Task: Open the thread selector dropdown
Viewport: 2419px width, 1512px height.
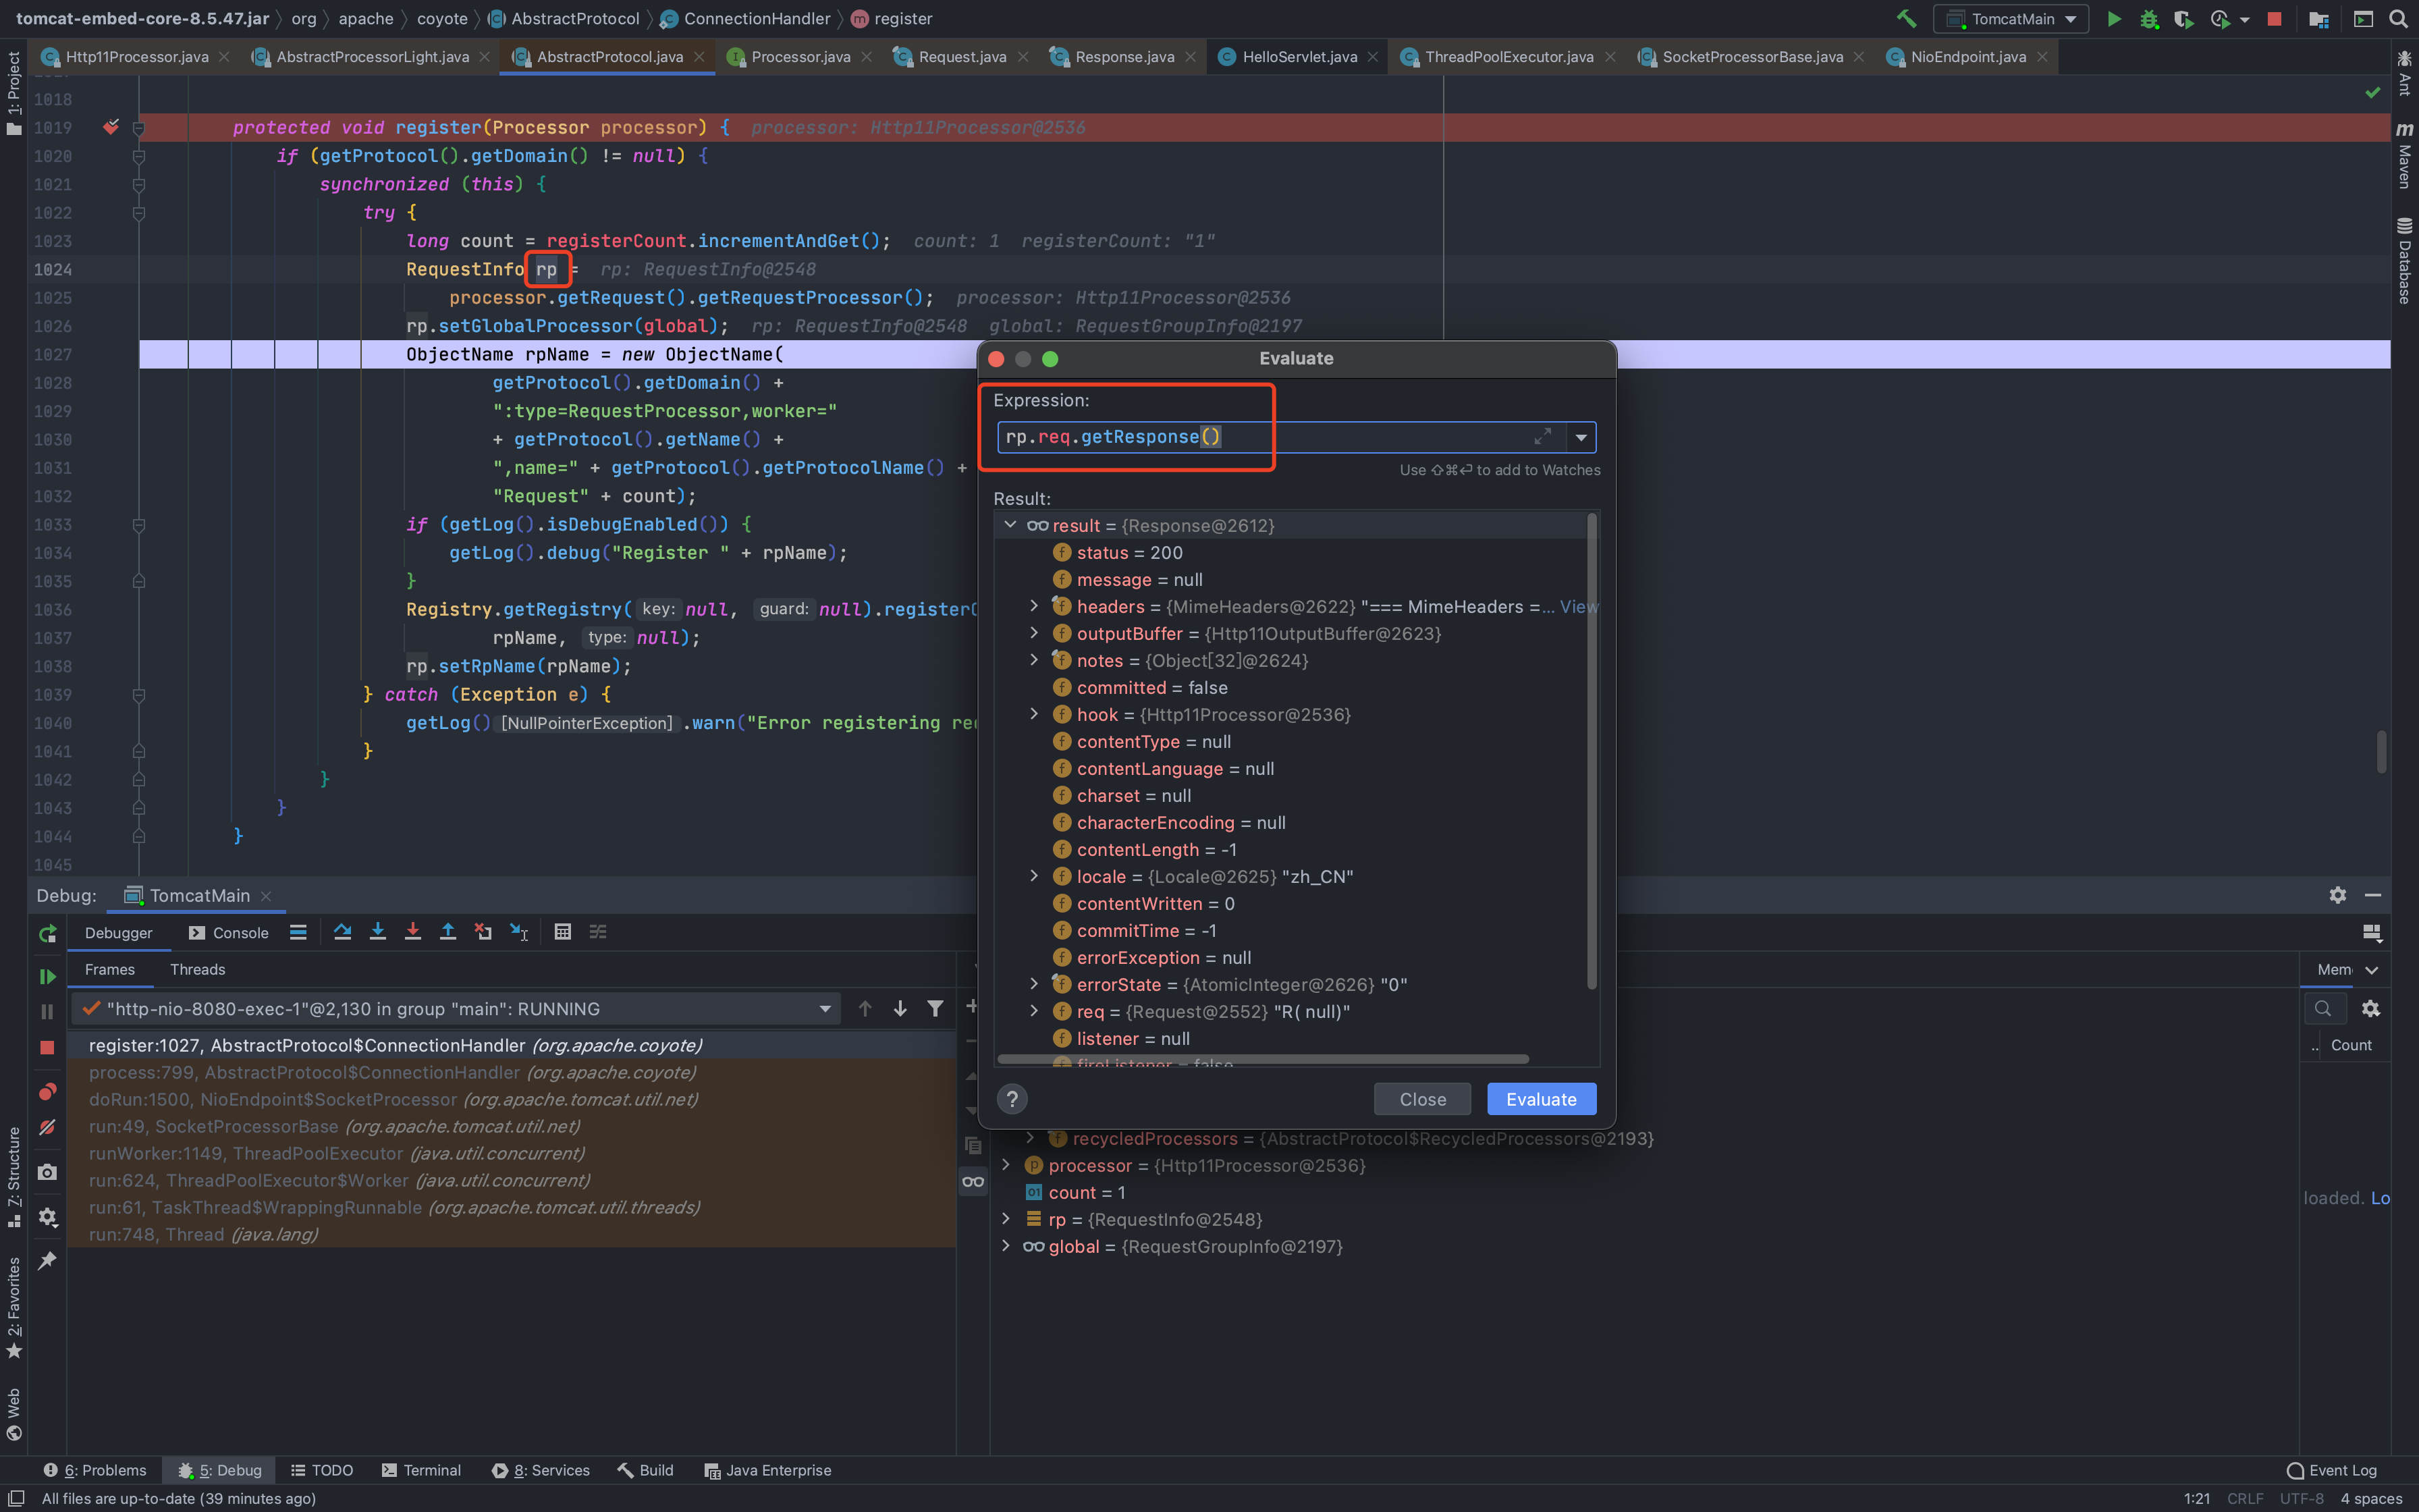Action: [x=825, y=1009]
